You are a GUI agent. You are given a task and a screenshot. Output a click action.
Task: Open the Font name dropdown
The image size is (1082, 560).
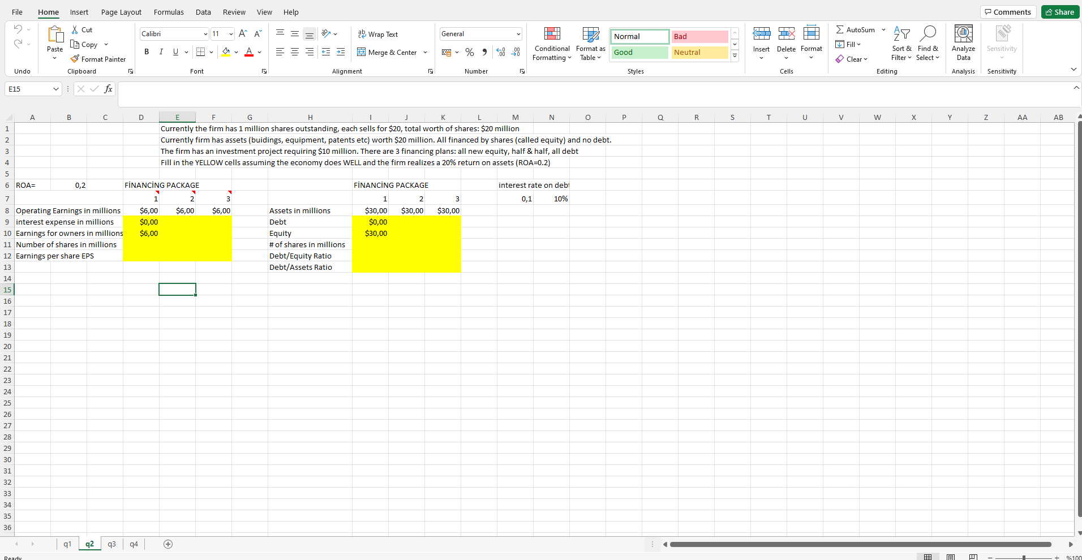click(205, 34)
